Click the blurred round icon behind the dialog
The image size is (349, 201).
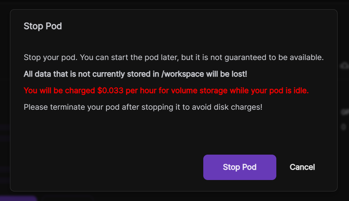pos(343,127)
